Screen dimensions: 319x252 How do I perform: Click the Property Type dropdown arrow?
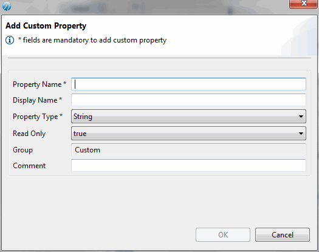point(301,117)
